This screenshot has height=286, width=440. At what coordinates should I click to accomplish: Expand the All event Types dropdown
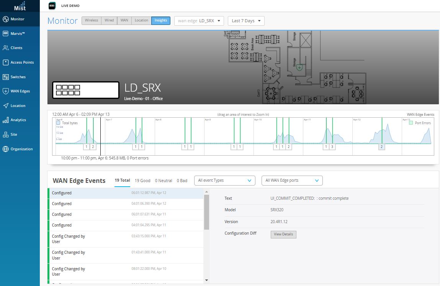tap(224, 181)
